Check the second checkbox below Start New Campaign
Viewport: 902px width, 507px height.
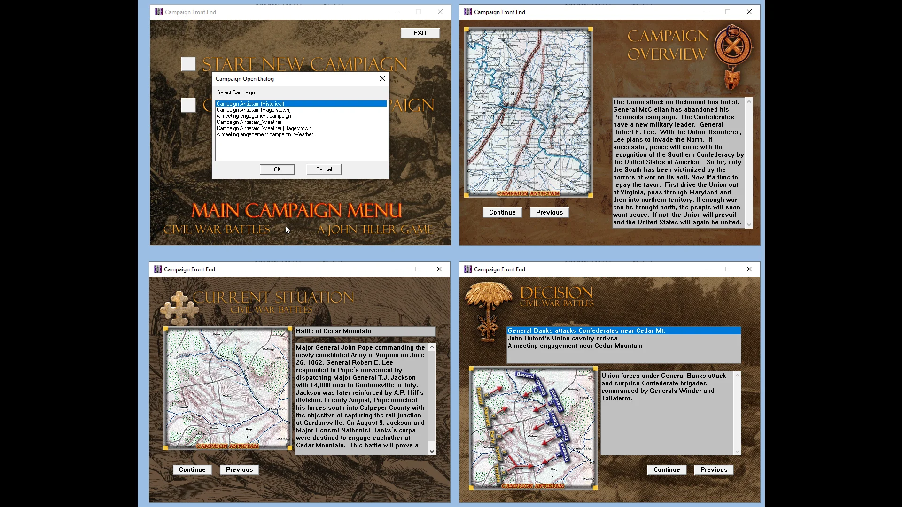pyautogui.click(x=188, y=105)
